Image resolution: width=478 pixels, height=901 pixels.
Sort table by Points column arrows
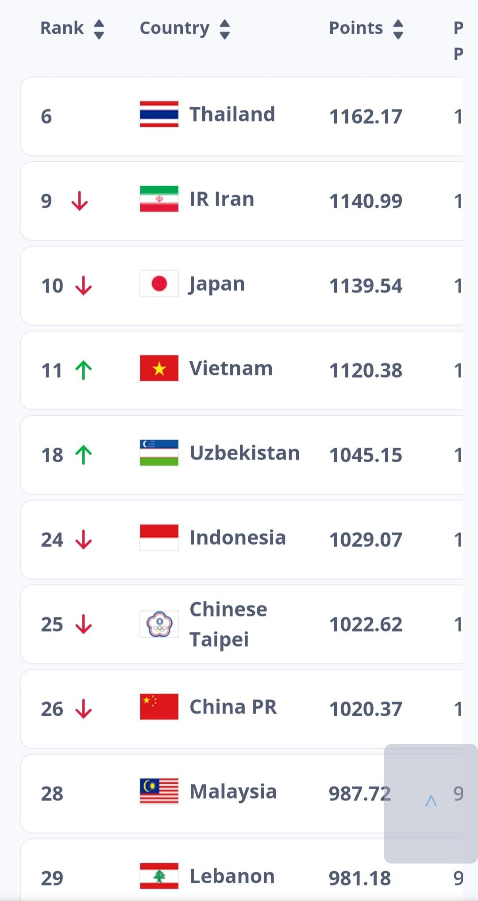click(398, 29)
